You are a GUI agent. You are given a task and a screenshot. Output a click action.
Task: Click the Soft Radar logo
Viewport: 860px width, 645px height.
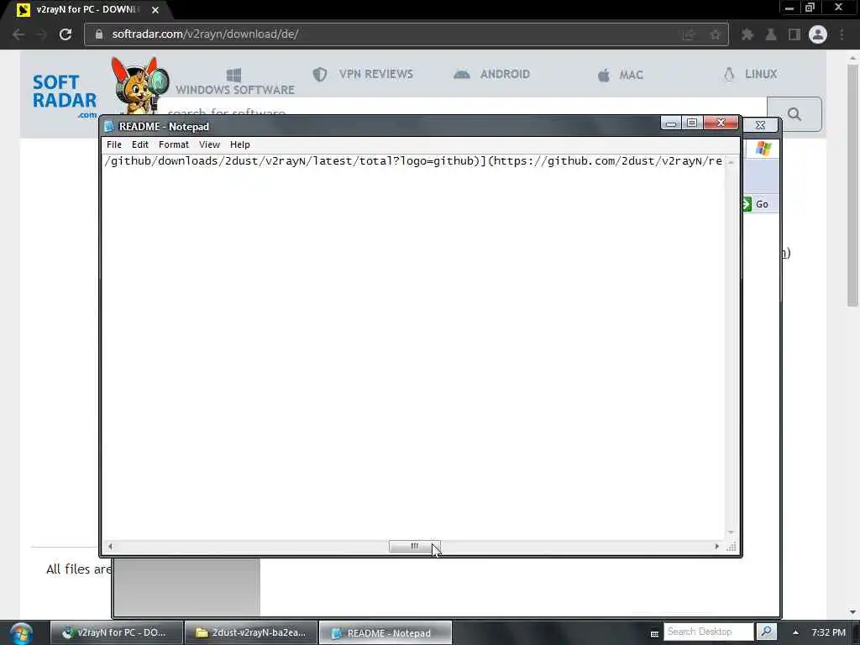point(64,96)
